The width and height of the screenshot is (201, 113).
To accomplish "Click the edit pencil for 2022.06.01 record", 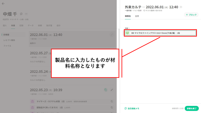I will click(x=112, y=35).
